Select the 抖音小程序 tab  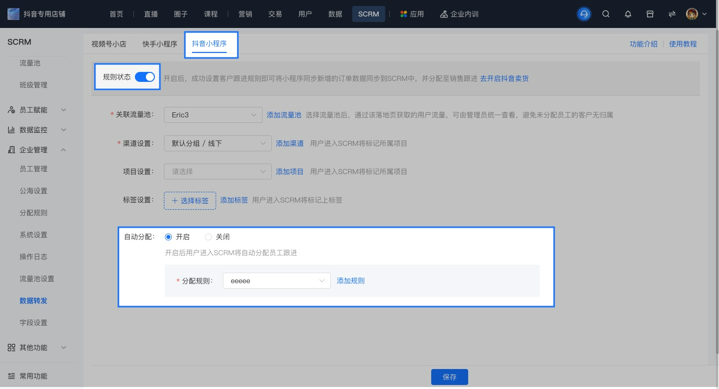(x=209, y=44)
